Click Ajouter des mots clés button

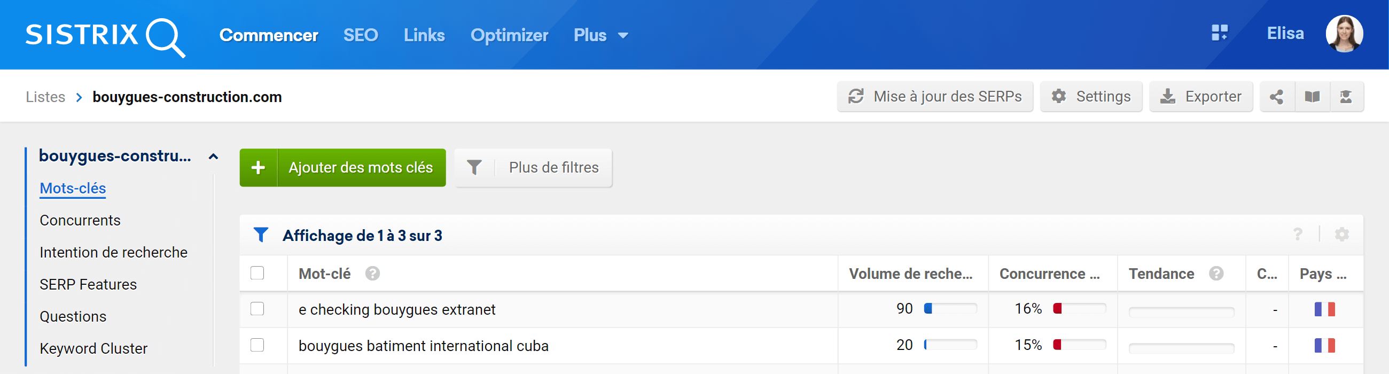coord(342,168)
